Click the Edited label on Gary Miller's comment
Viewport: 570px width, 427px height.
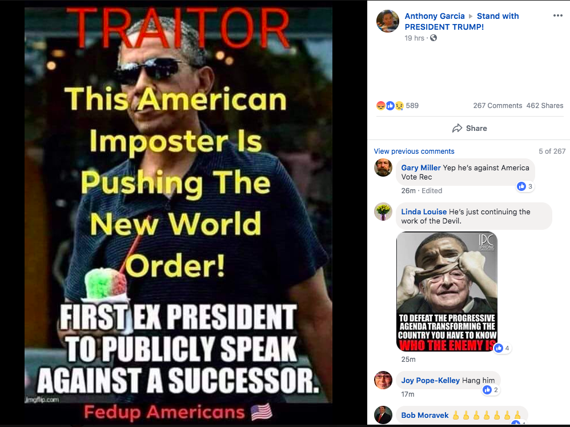click(432, 190)
